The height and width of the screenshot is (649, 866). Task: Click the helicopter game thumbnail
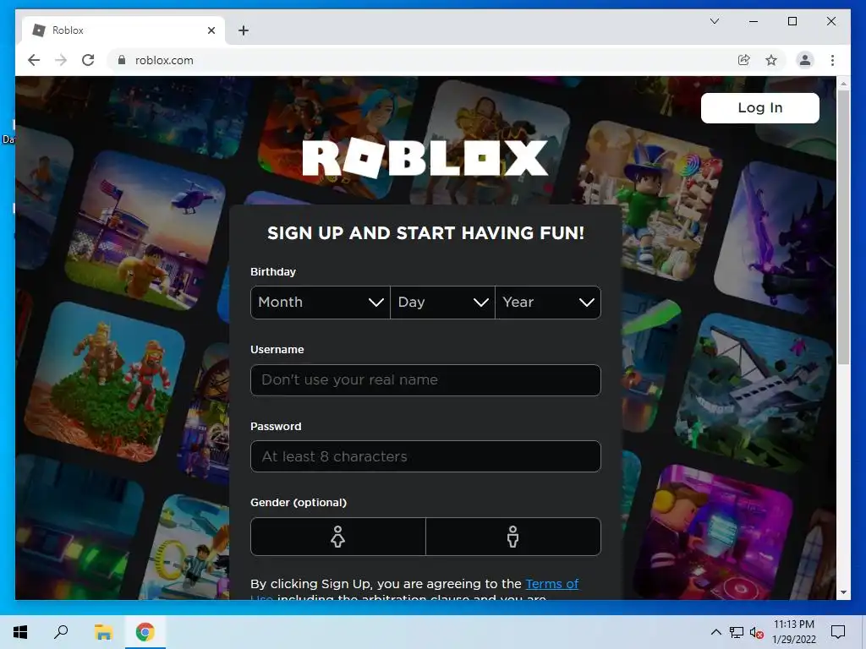click(x=146, y=229)
